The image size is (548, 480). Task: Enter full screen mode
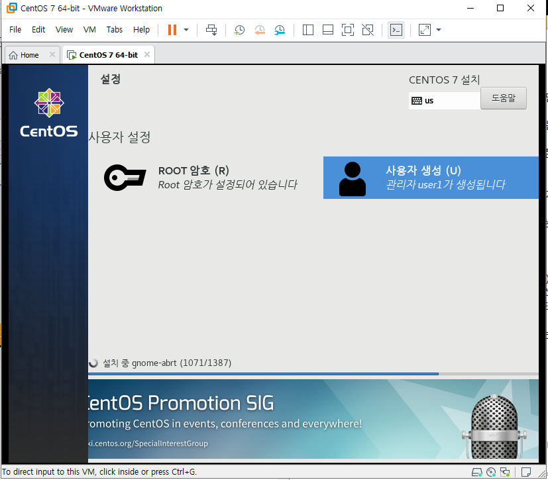pos(348,30)
